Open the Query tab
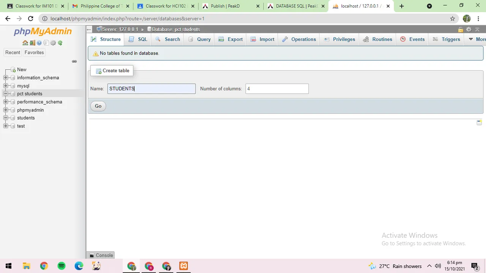Screen dimensions: 486x273 (199, 39)
